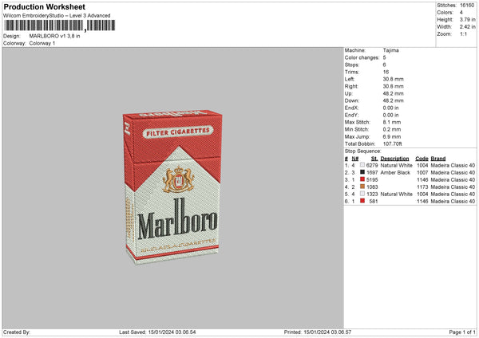479x338 pixels.
Task: Click the 'N#' column header
Action: (355, 159)
